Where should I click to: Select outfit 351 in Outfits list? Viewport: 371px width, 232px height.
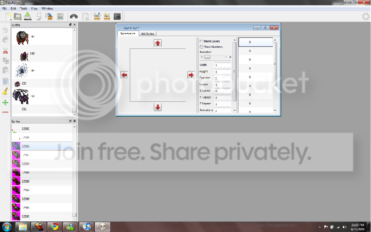(42, 96)
